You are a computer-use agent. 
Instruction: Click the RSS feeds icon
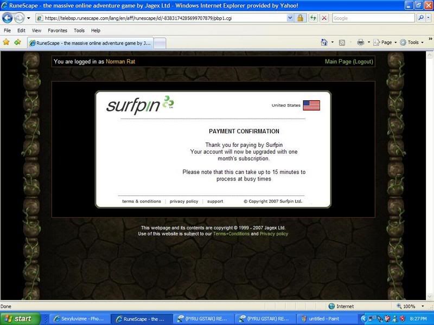[342, 43]
